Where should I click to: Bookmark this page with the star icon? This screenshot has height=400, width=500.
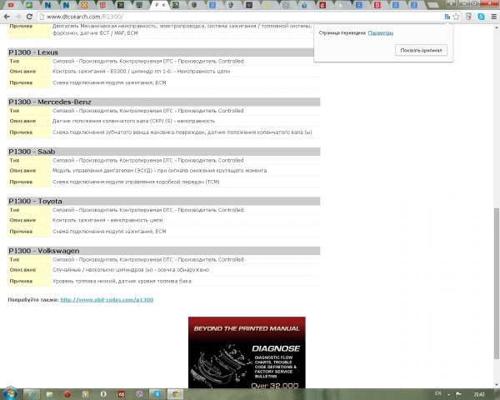457,17
